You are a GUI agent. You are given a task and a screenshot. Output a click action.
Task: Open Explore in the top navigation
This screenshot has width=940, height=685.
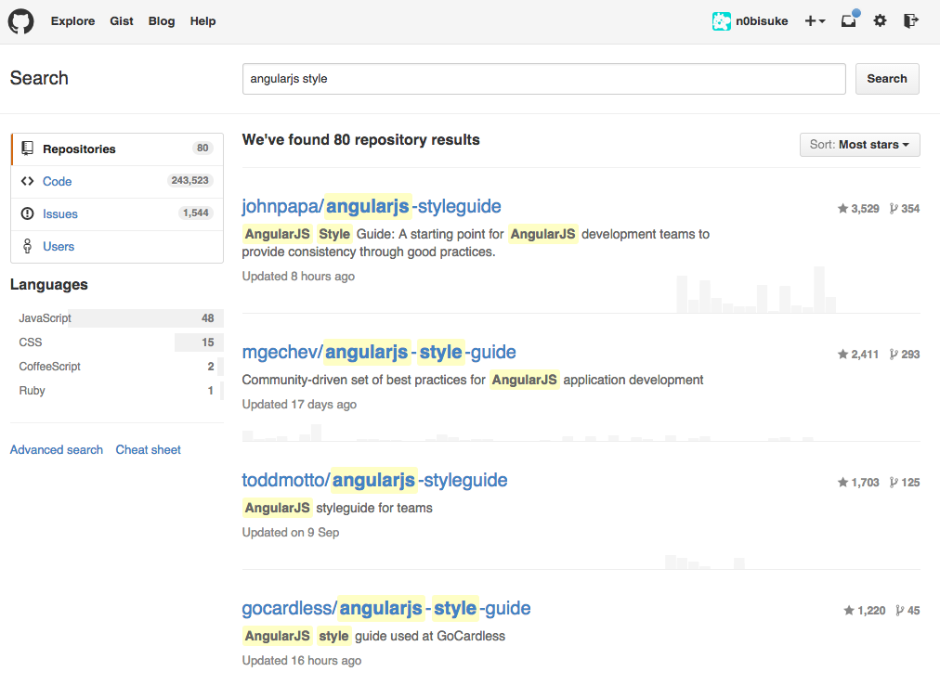click(72, 21)
